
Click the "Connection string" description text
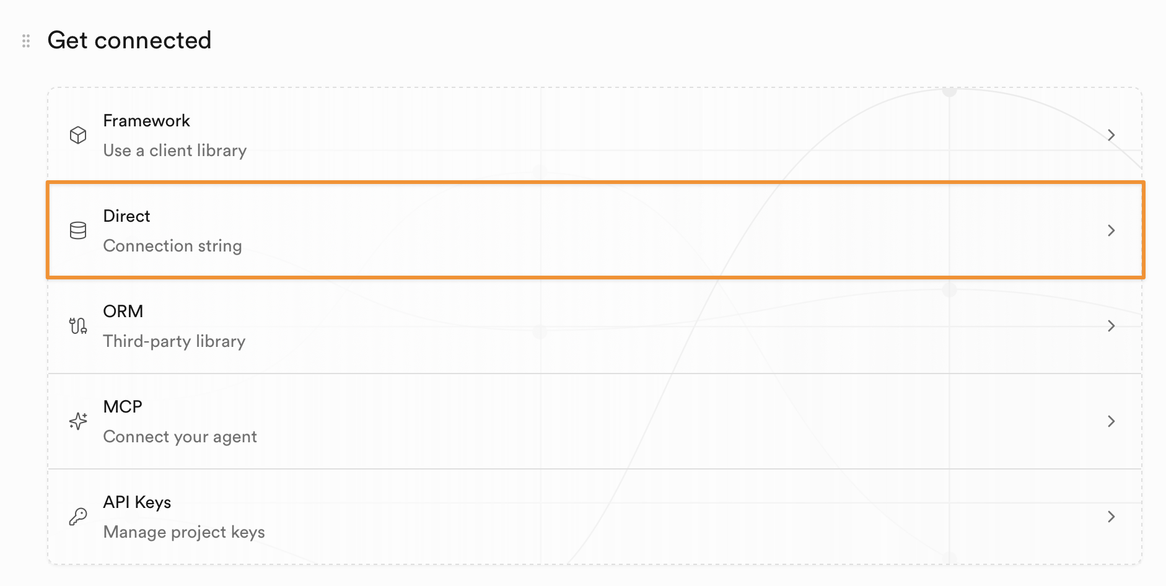(x=172, y=246)
